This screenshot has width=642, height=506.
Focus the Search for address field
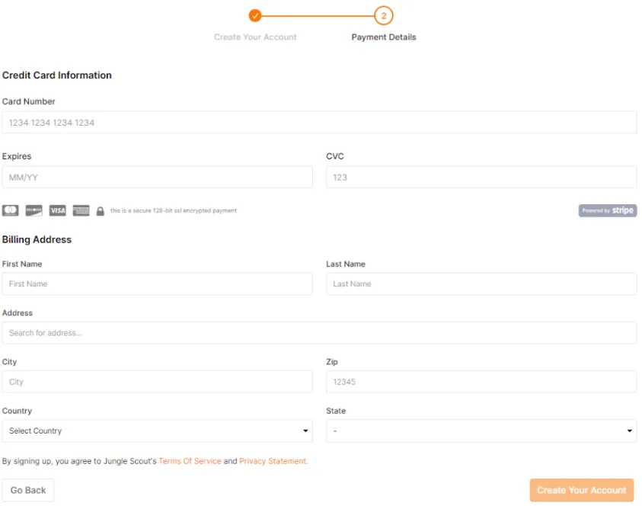(x=319, y=333)
